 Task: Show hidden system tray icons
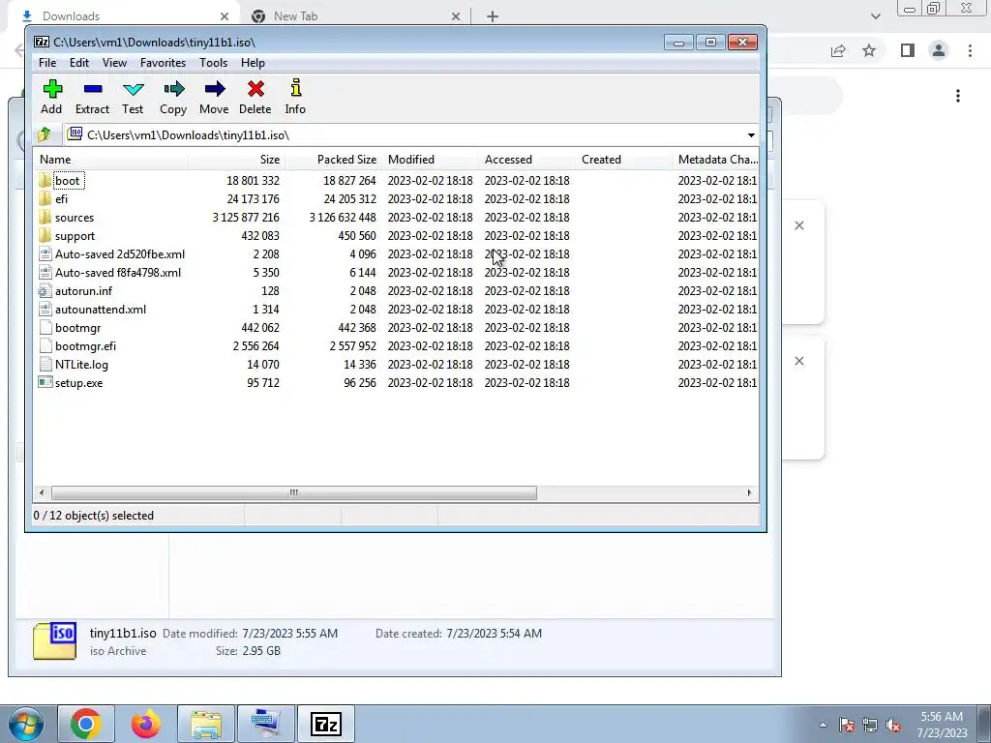pyautogui.click(x=823, y=725)
